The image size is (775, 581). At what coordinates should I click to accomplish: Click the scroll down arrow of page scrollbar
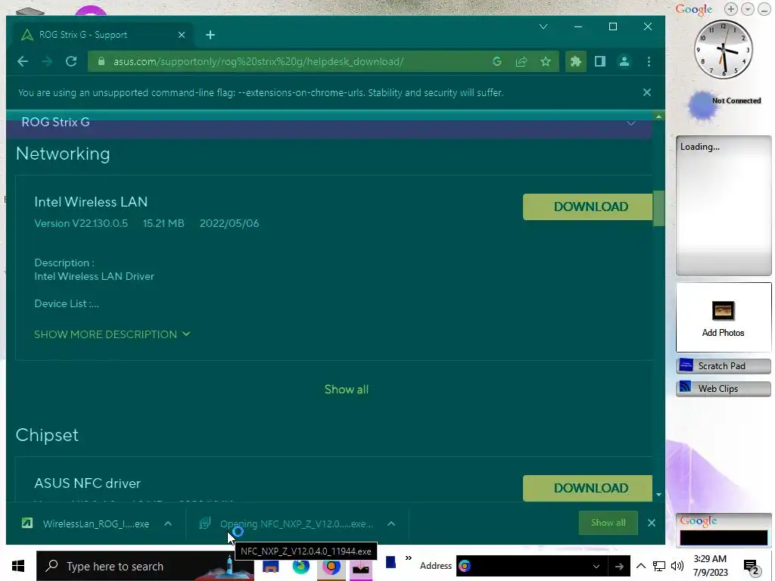coord(658,495)
